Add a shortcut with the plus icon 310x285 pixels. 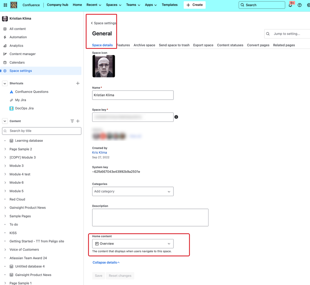point(78,83)
